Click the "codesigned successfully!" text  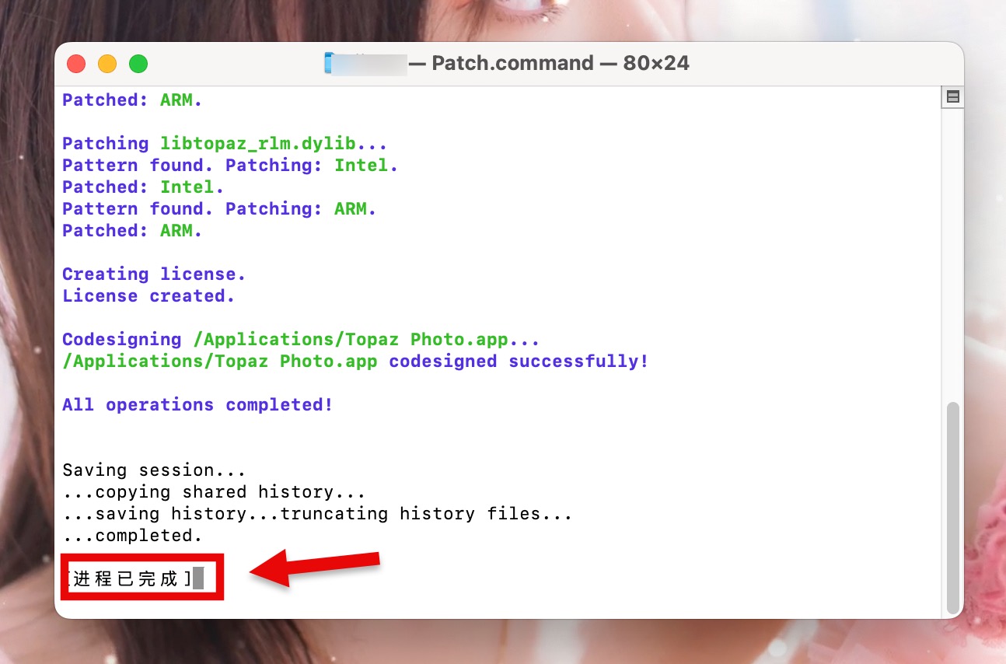point(519,362)
